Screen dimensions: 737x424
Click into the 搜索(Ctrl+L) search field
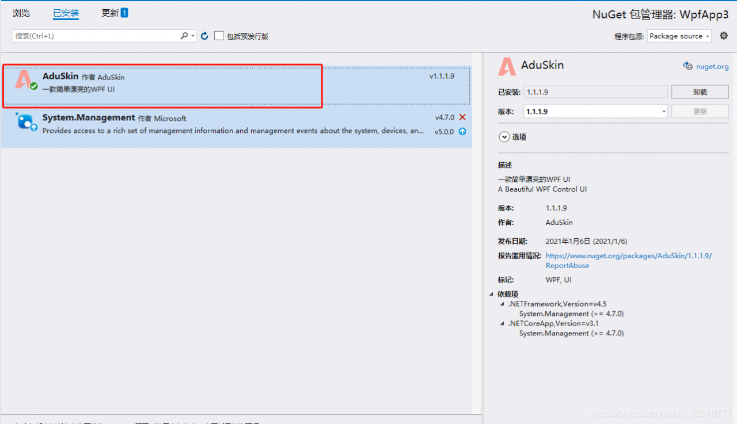[95, 36]
